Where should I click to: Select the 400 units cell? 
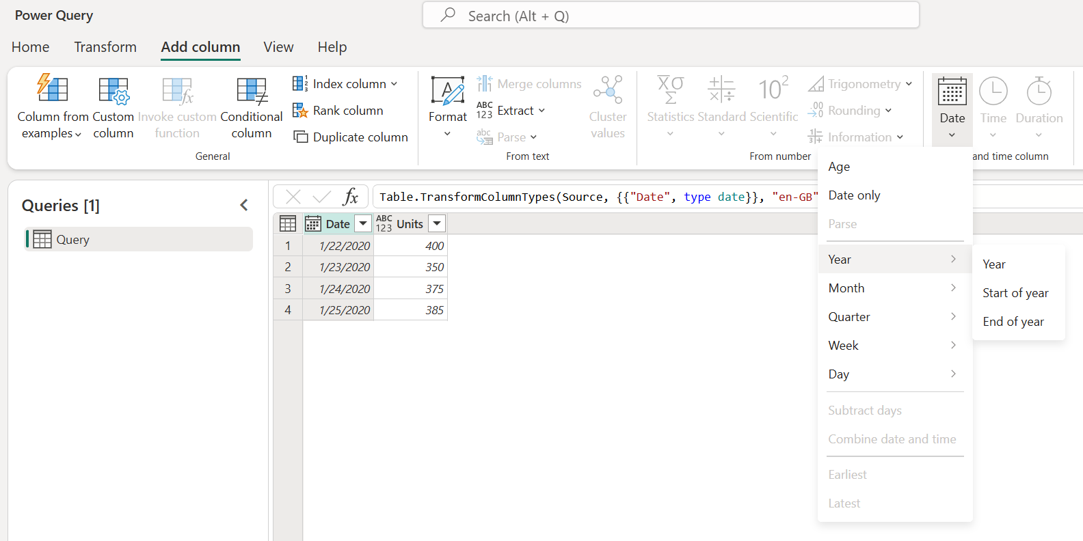(x=410, y=246)
